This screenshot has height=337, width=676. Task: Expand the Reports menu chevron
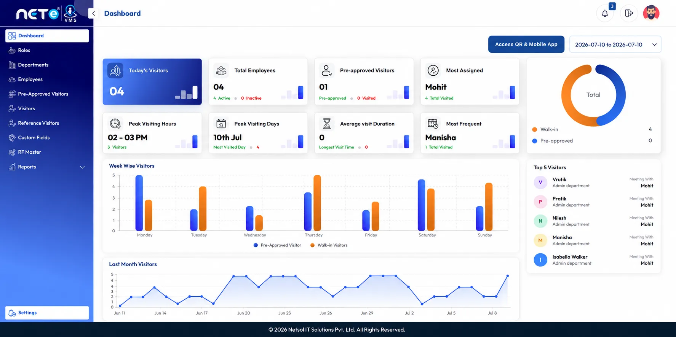[82, 167]
